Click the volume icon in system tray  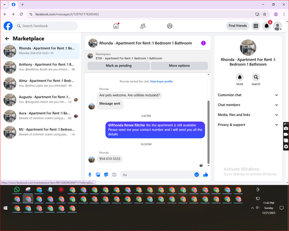258,208
